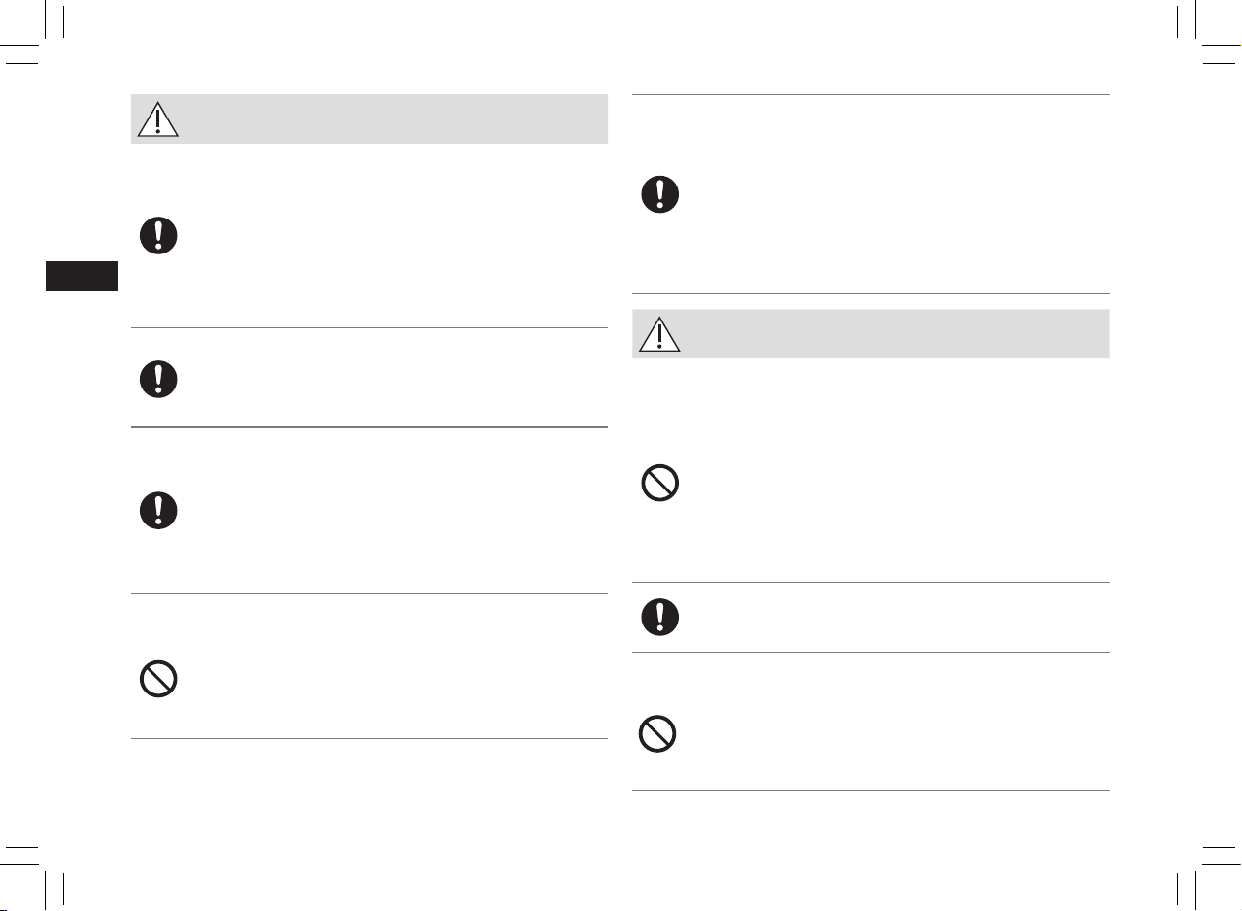1242x911 pixels.
Task: Click the warning triangle in the left column's gray header
Action: pyautogui.click(x=157, y=118)
